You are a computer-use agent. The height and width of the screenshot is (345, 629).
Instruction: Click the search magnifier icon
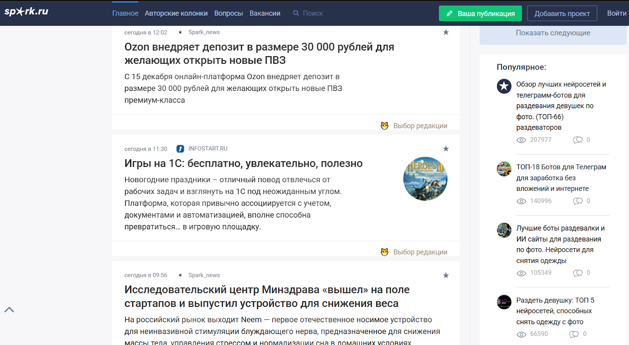[296, 13]
